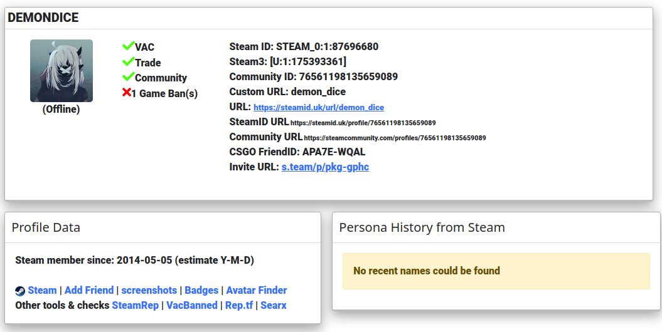Open the VacBanned check link

coord(191,305)
